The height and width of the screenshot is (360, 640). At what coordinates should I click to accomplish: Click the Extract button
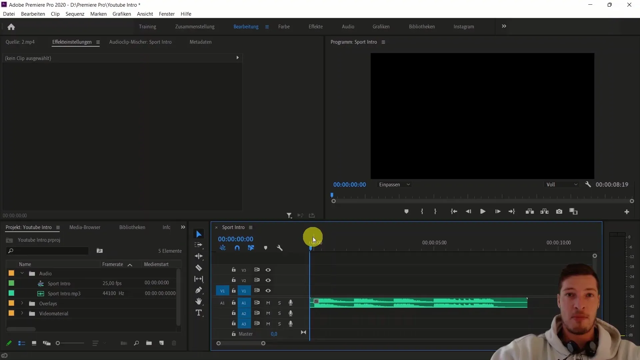(x=544, y=212)
